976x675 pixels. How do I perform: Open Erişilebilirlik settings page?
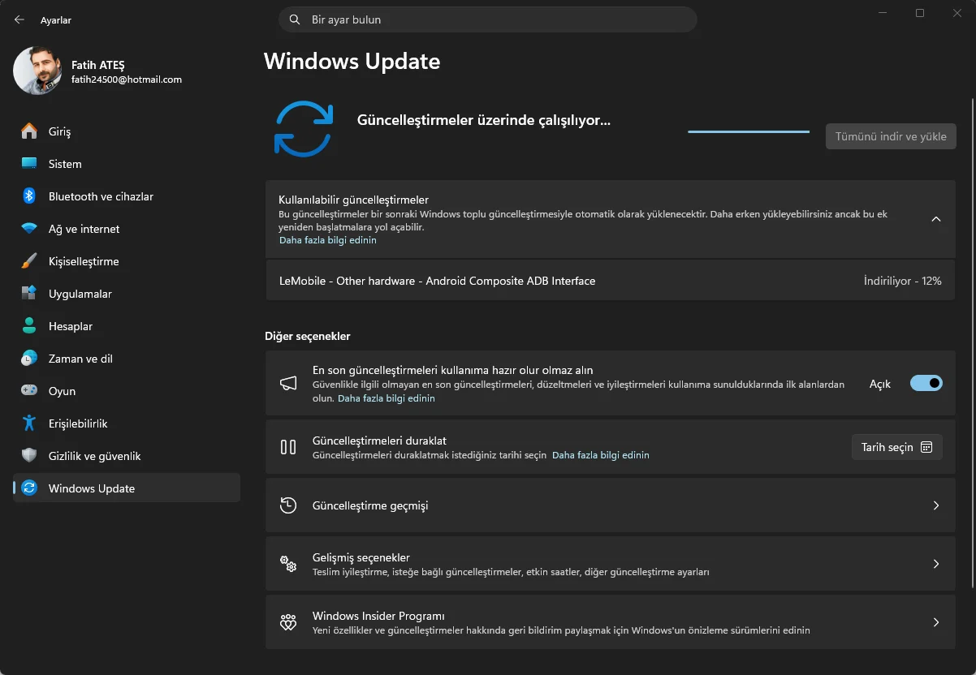pyautogui.click(x=127, y=423)
